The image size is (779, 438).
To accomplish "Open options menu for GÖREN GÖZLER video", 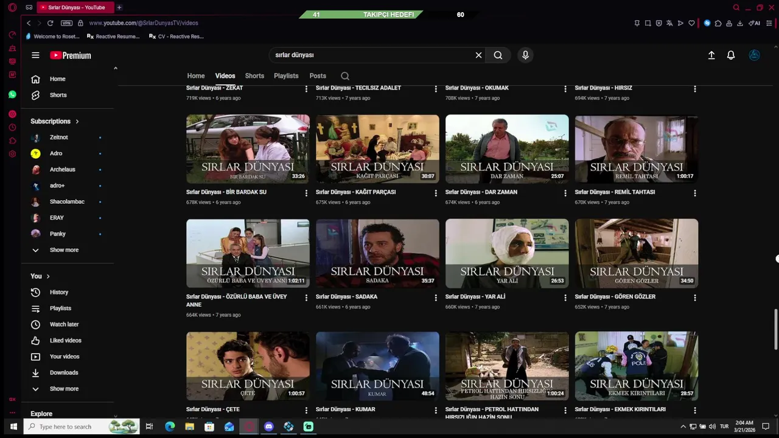I will click(x=695, y=297).
